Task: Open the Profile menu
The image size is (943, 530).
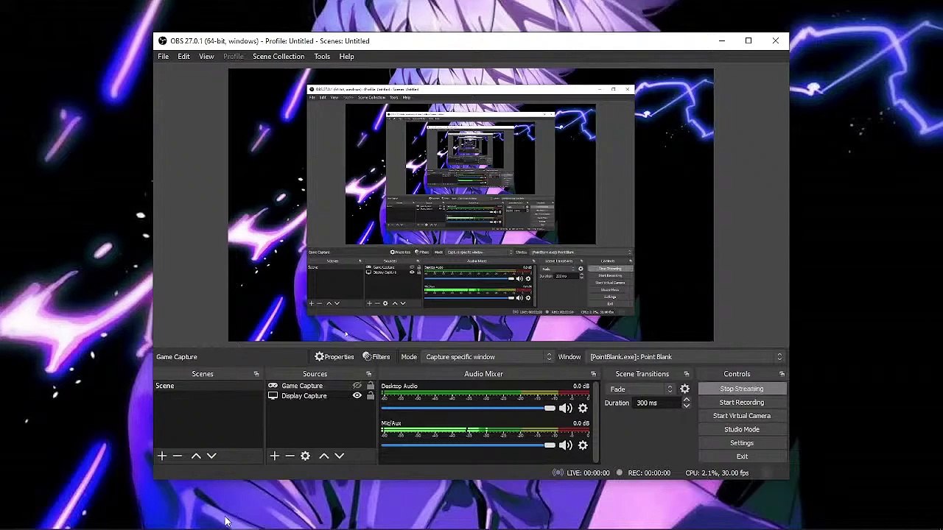Action: pyautogui.click(x=234, y=57)
